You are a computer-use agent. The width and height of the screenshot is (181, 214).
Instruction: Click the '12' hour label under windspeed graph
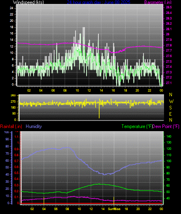point(89,90)
